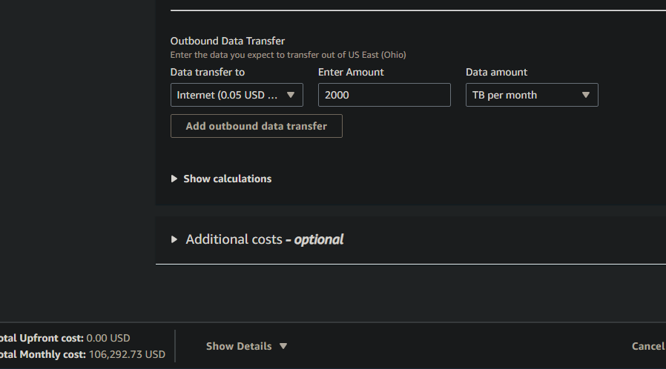
Task: Expand Additional costs - optional section
Action: (x=264, y=239)
